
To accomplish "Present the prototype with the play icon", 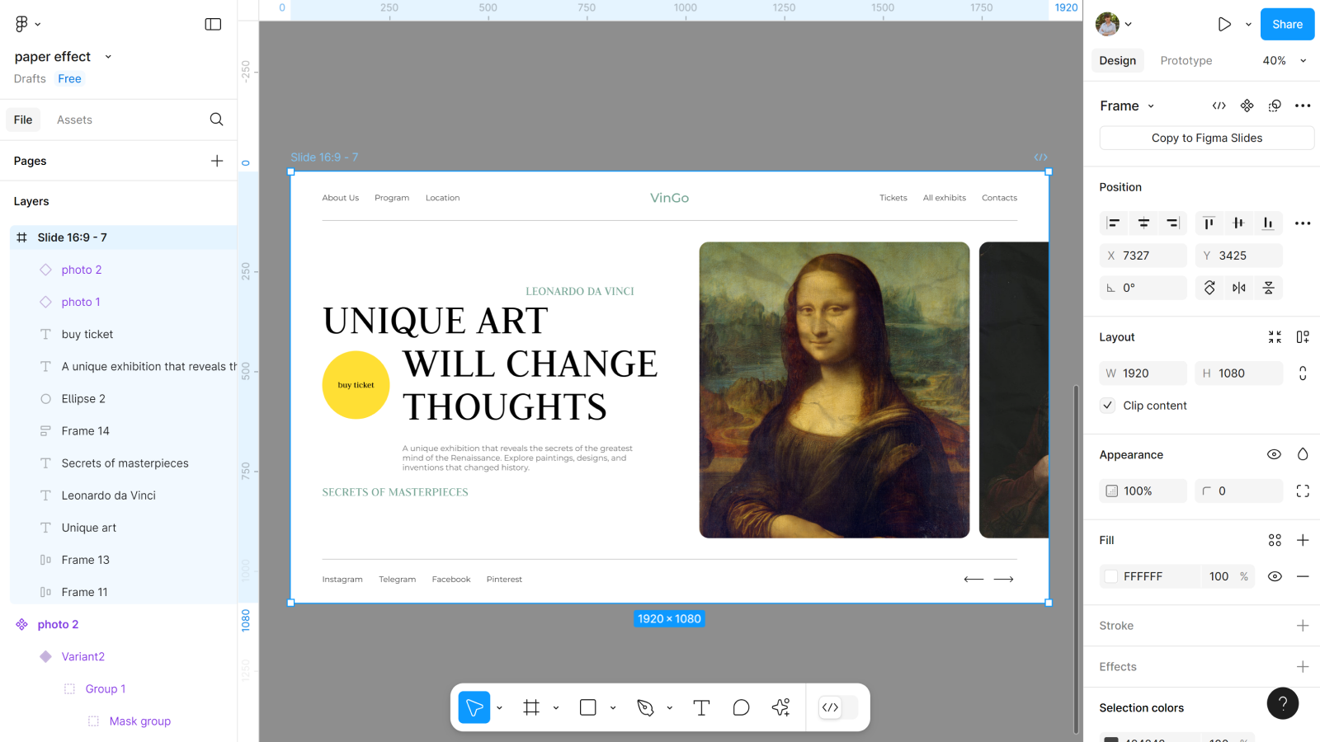I will click(1224, 25).
